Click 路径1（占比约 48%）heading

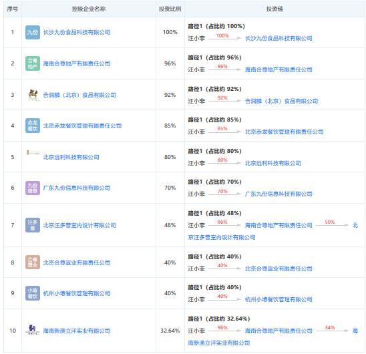[215, 213]
